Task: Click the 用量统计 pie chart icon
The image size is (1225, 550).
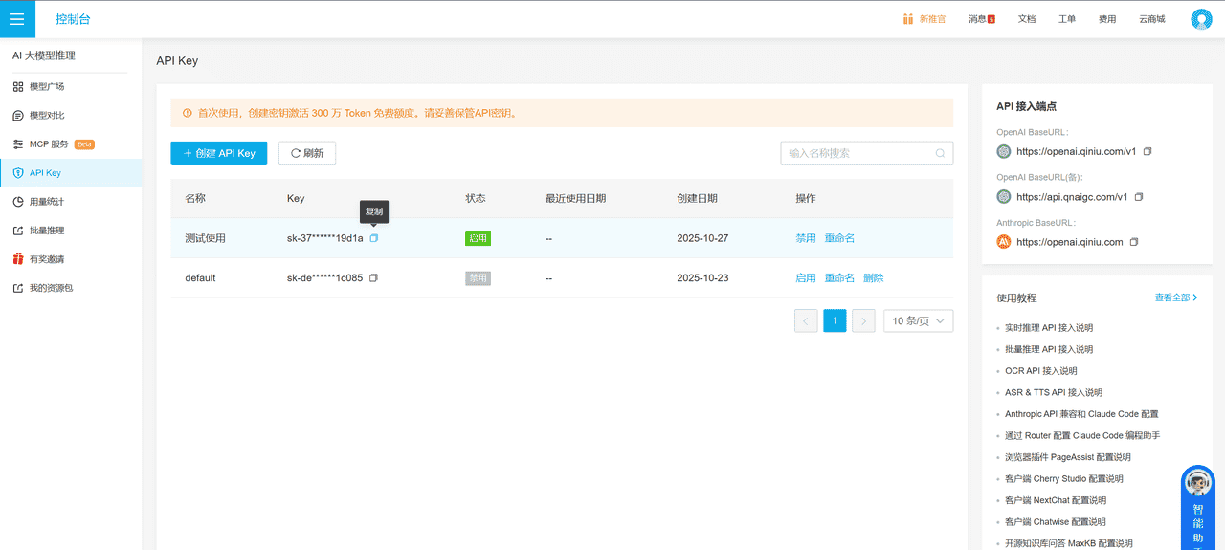Action: coord(18,202)
